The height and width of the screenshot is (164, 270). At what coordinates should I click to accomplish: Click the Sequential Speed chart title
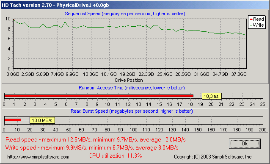click(125, 14)
